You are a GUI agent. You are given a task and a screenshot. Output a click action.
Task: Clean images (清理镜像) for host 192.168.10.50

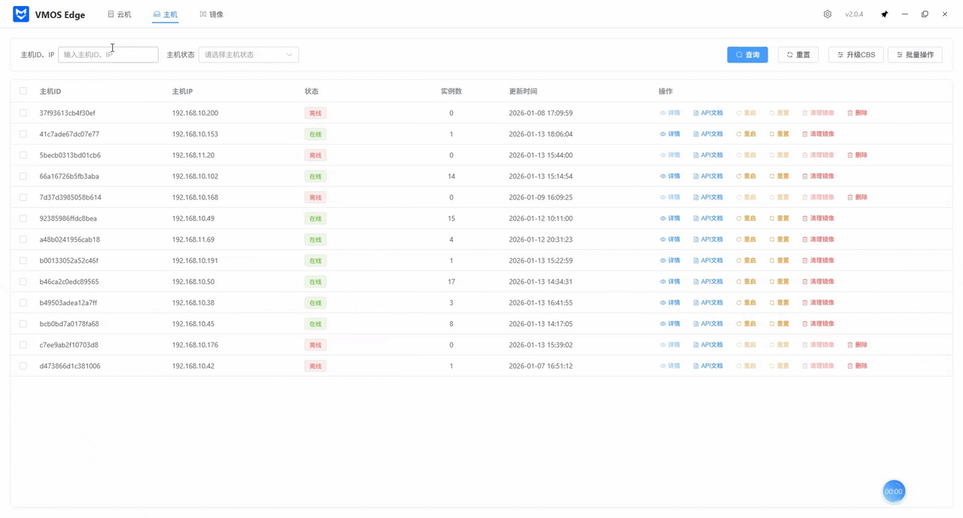(x=818, y=282)
